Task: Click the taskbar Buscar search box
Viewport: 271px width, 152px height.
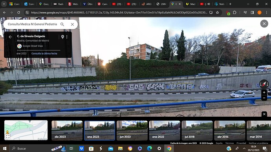Action: (38, 148)
